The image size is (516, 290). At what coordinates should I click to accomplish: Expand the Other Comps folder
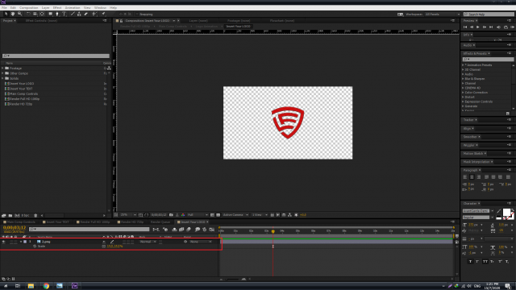2,73
